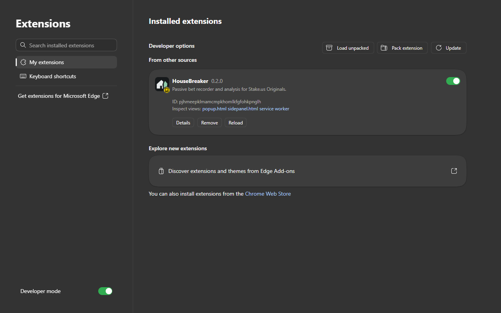Click the Installed extensions heading
Viewport: 501px width, 313px height.
pyautogui.click(x=185, y=21)
